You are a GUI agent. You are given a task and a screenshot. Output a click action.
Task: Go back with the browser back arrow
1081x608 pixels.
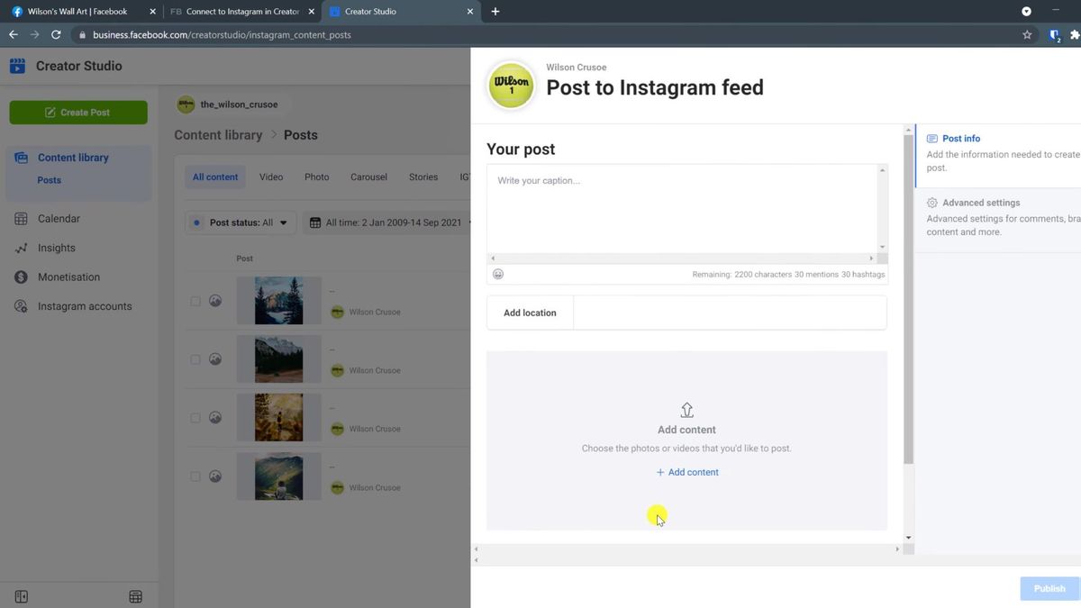[x=13, y=35]
